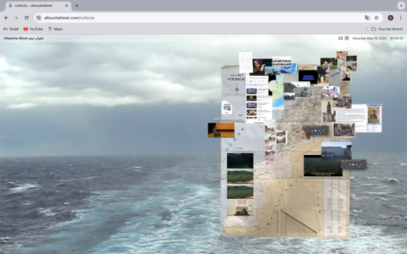Open the mail envelope icon on the site header

click(x=341, y=38)
